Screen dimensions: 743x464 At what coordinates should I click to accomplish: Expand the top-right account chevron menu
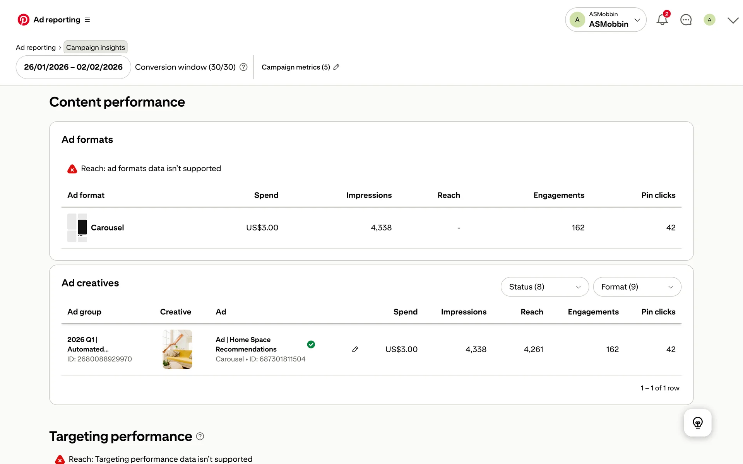point(733,20)
